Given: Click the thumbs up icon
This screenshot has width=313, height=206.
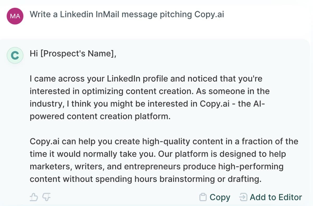Looking at the screenshot, I should tap(34, 197).
